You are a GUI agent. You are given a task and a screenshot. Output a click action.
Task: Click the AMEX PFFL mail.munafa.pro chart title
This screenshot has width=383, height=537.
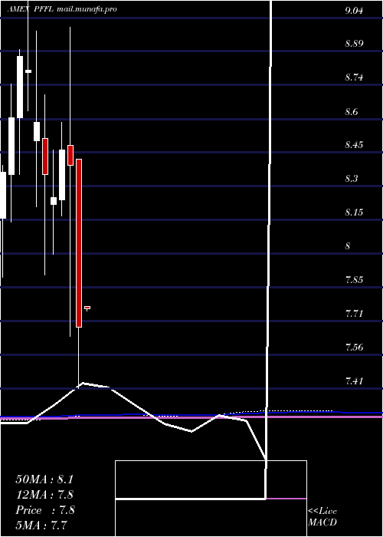point(62,9)
